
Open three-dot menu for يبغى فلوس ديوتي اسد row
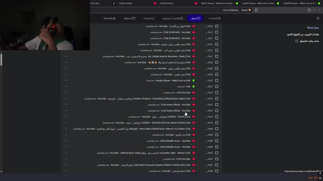(x=66, y=50)
